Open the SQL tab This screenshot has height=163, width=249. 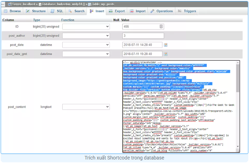[x=57, y=11]
